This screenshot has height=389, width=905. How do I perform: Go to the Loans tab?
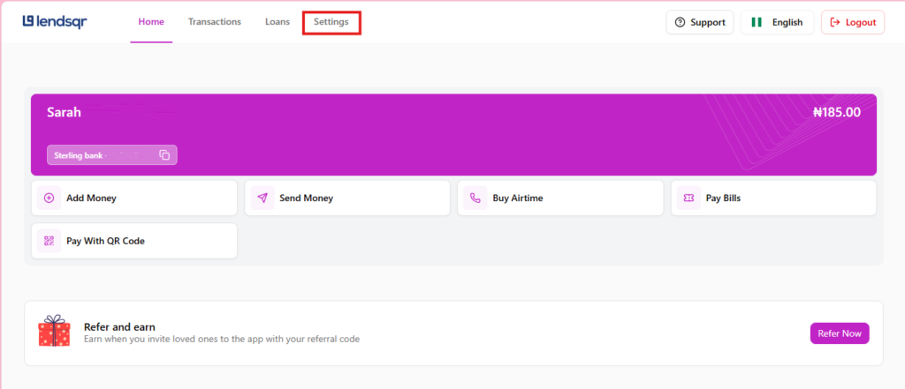[x=278, y=22]
